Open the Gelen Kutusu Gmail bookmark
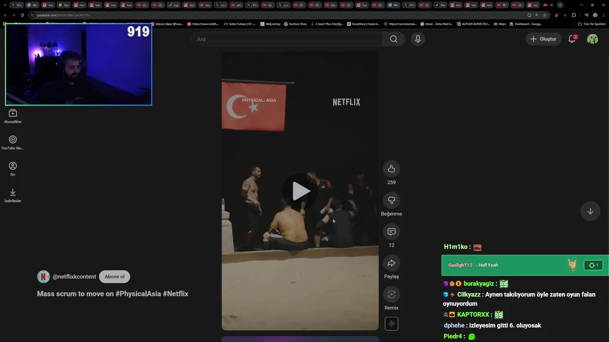The height and width of the screenshot is (342, 609). (x=239, y=24)
